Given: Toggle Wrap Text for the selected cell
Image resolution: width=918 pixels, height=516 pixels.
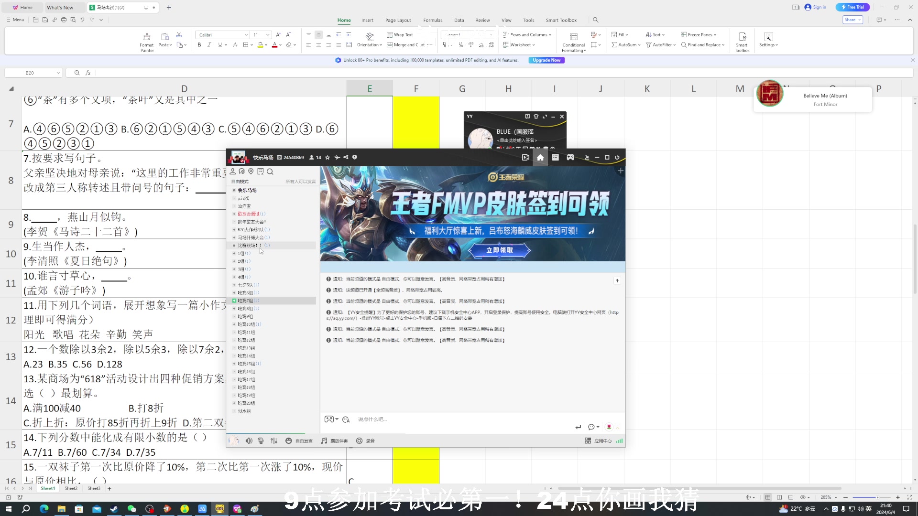Looking at the screenshot, I should (x=401, y=34).
